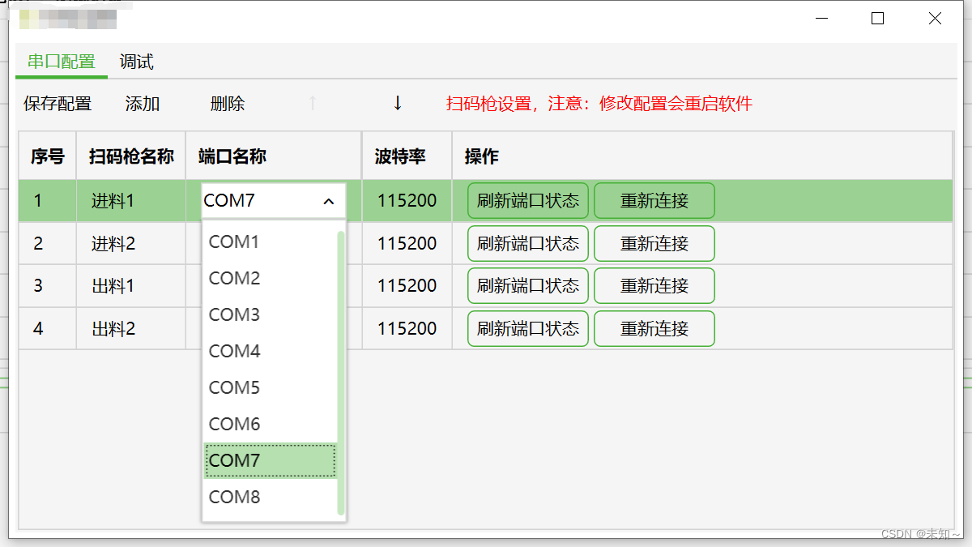This screenshot has height=547, width=972.
Task: Click 刷新端口状态 for 出料1 row
Action: click(x=527, y=285)
